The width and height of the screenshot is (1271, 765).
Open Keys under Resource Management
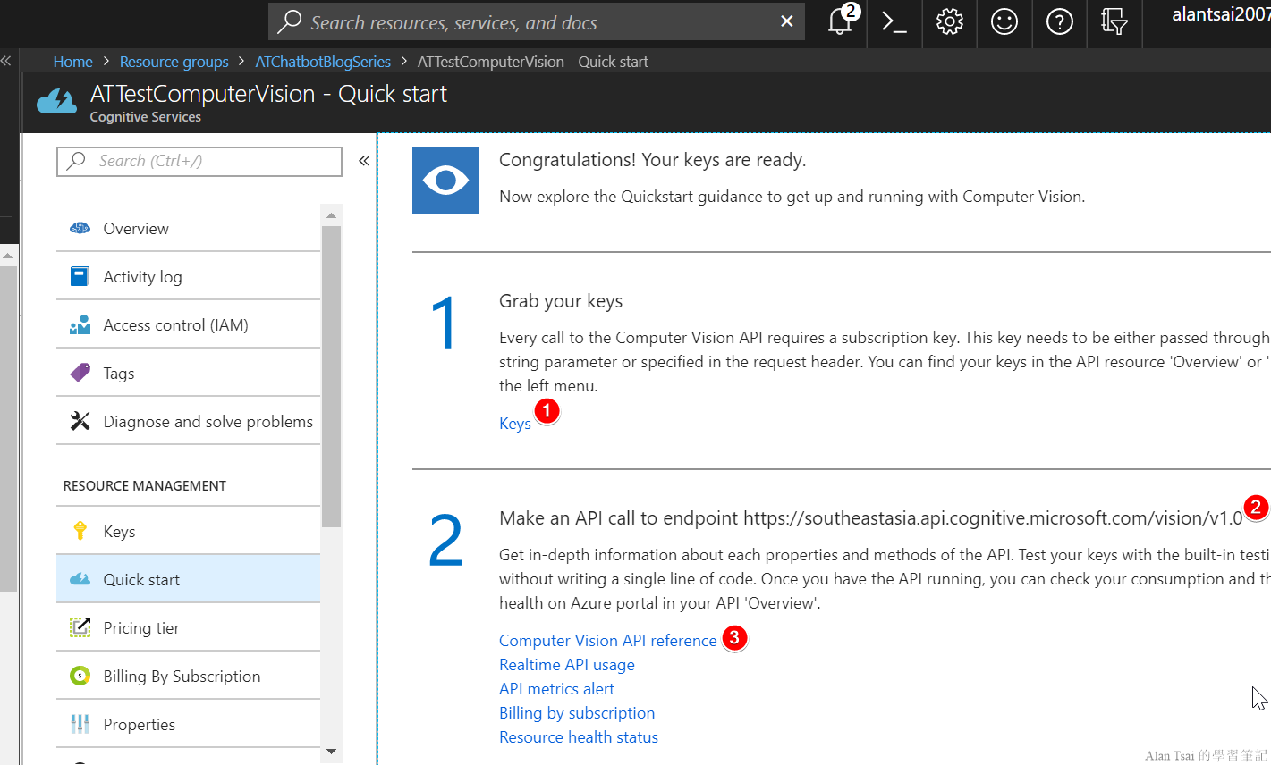tap(188, 531)
